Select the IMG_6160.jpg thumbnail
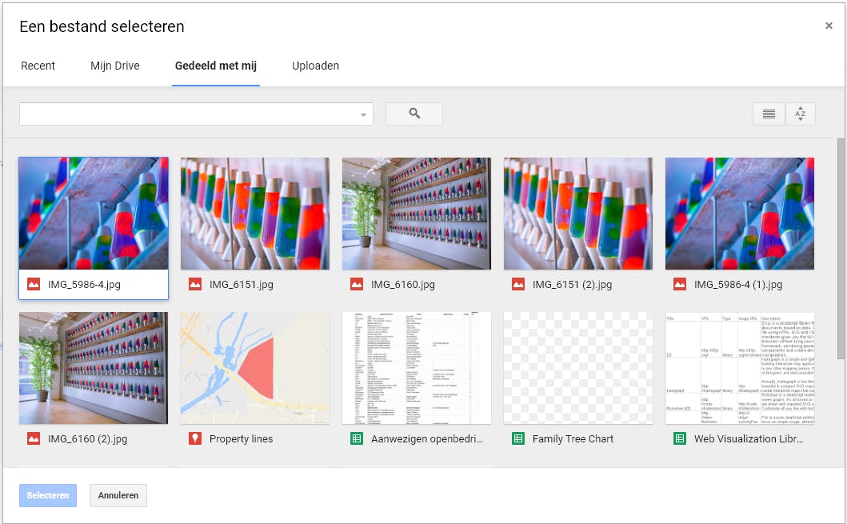 tap(417, 214)
